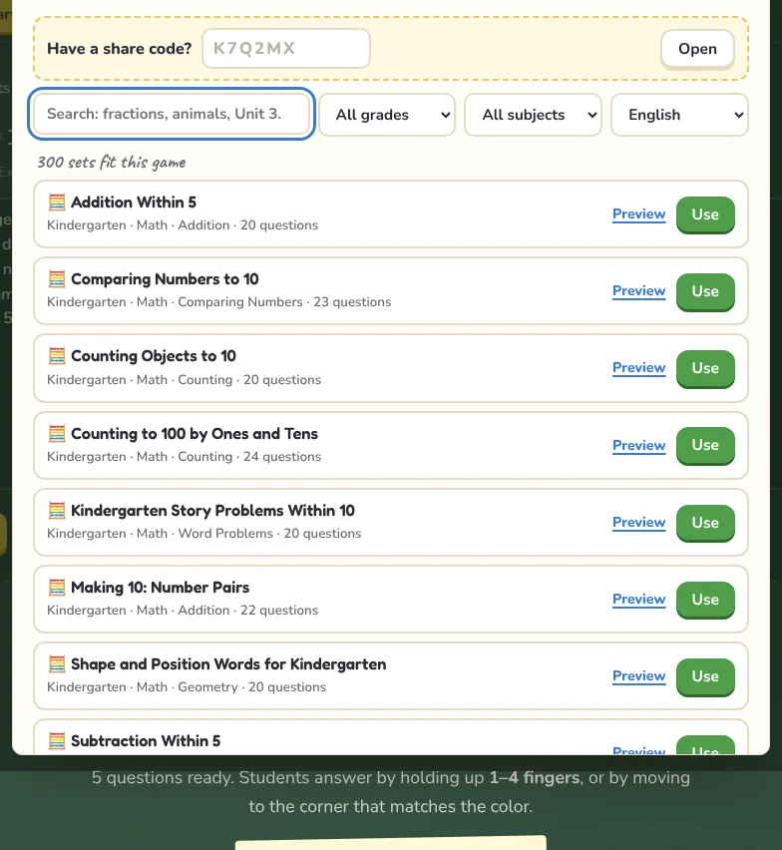Click the Counting Objects to 10 title
This screenshot has width=782, height=850.
(154, 356)
